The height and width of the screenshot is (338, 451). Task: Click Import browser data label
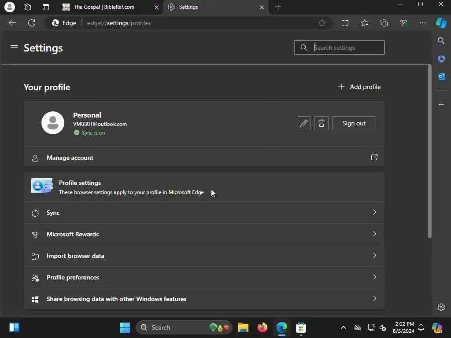[x=75, y=256]
